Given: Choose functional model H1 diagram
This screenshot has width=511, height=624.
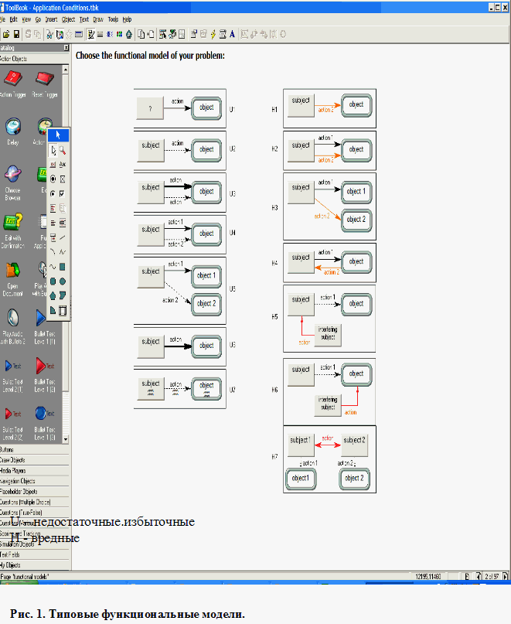Looking at the screenshot, I should tap(329, 108).
